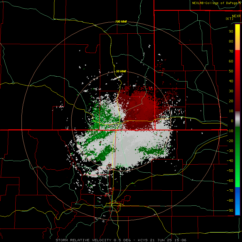Select the [KT] units label
This screenshot has height=242, width=242.
229,19
